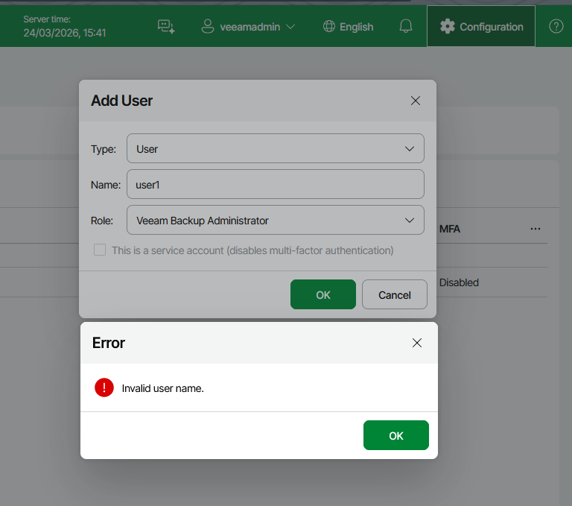Click the Invalid user name message
Viewport: 572px width, 506px height.
pos(162,388)
